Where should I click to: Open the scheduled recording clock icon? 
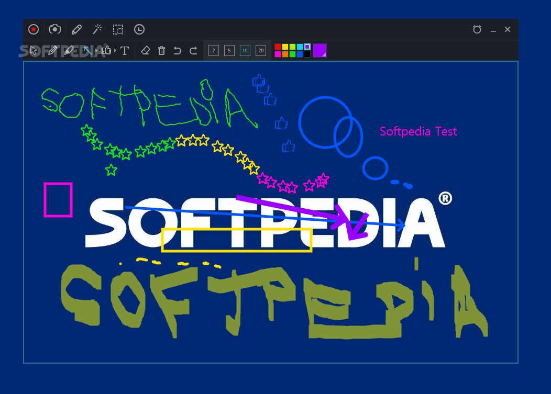[139, 29]
